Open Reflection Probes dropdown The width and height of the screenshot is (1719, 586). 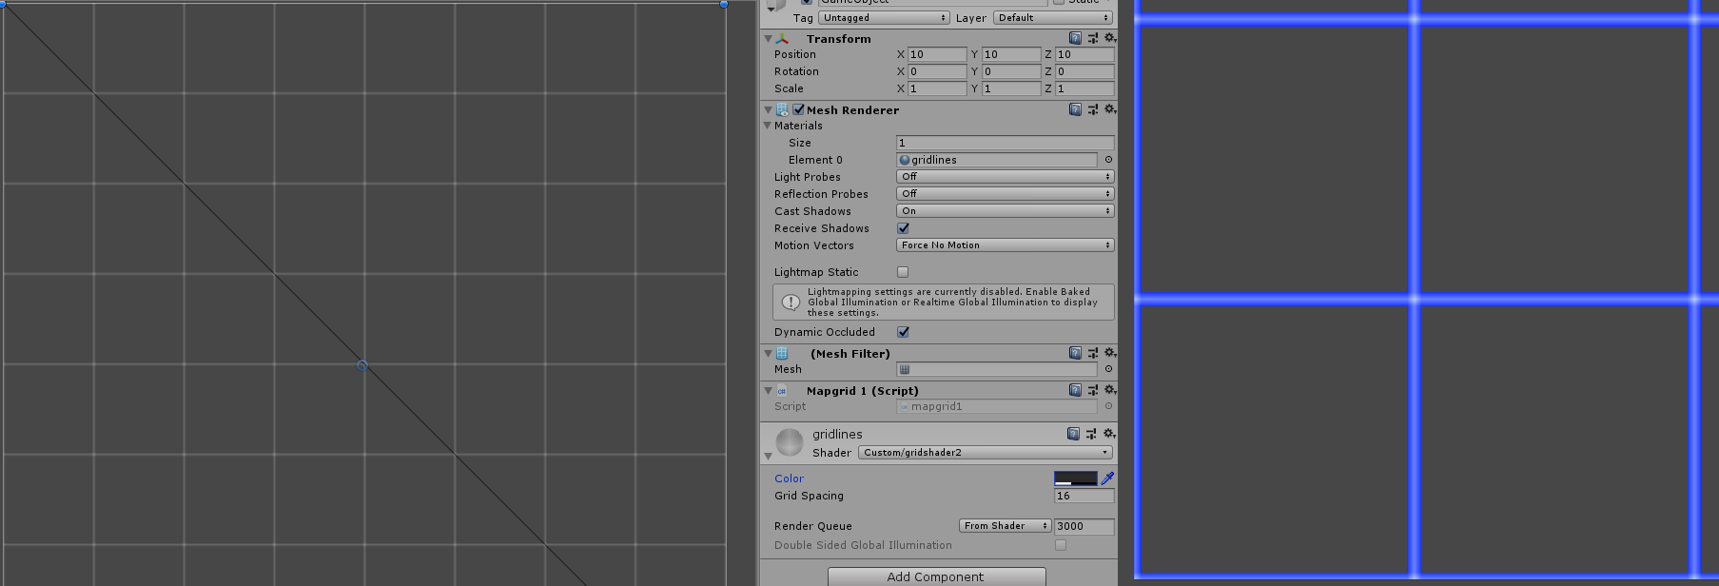(x=1006, y=194)
